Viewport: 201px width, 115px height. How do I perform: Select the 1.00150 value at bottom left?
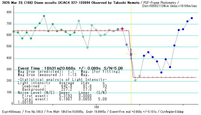pyautogui.click(x=25, y=102)
